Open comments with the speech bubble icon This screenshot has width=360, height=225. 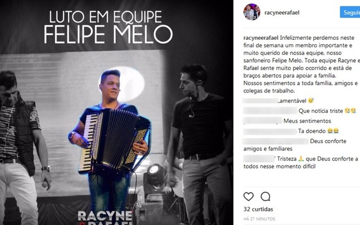tap(265, 196)
